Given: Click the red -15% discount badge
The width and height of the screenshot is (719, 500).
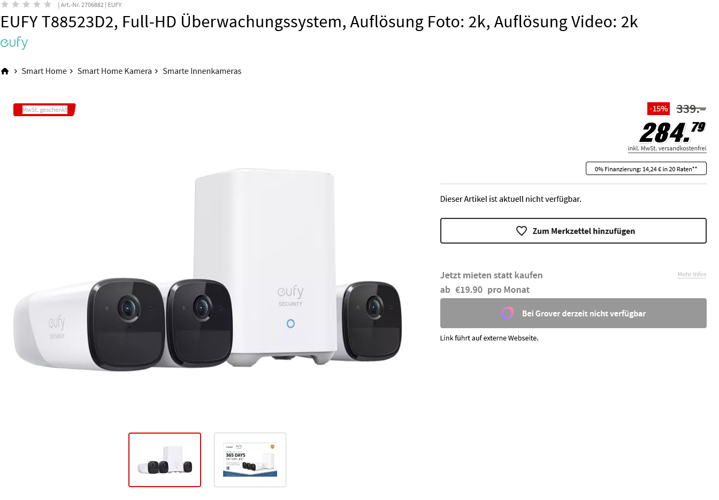Looking at the screenshot, I should [x=659, y=109].
